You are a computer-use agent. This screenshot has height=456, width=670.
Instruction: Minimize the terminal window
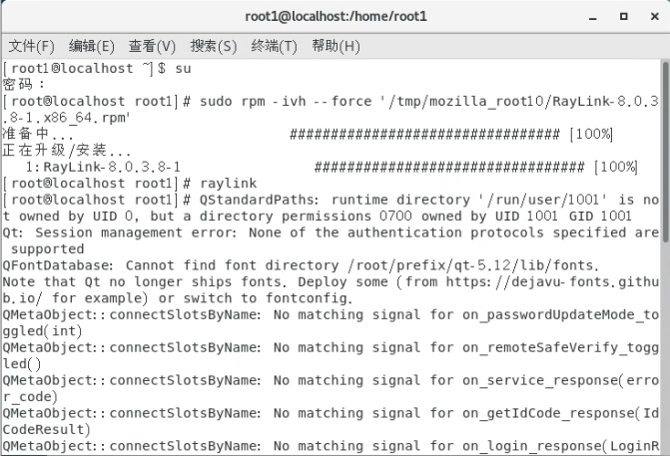click(x=593, y=17)
